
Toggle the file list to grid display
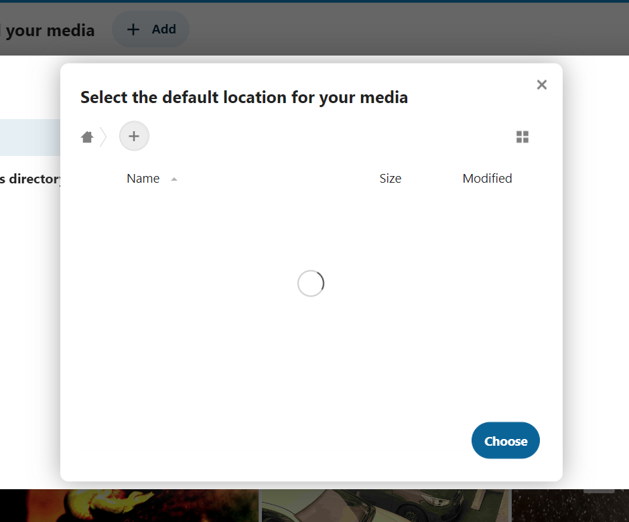pyautogui.click(x=522, y=137)
